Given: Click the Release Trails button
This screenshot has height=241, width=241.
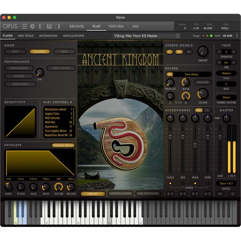Looking at the screenshot, I should [x=63, y=145].
